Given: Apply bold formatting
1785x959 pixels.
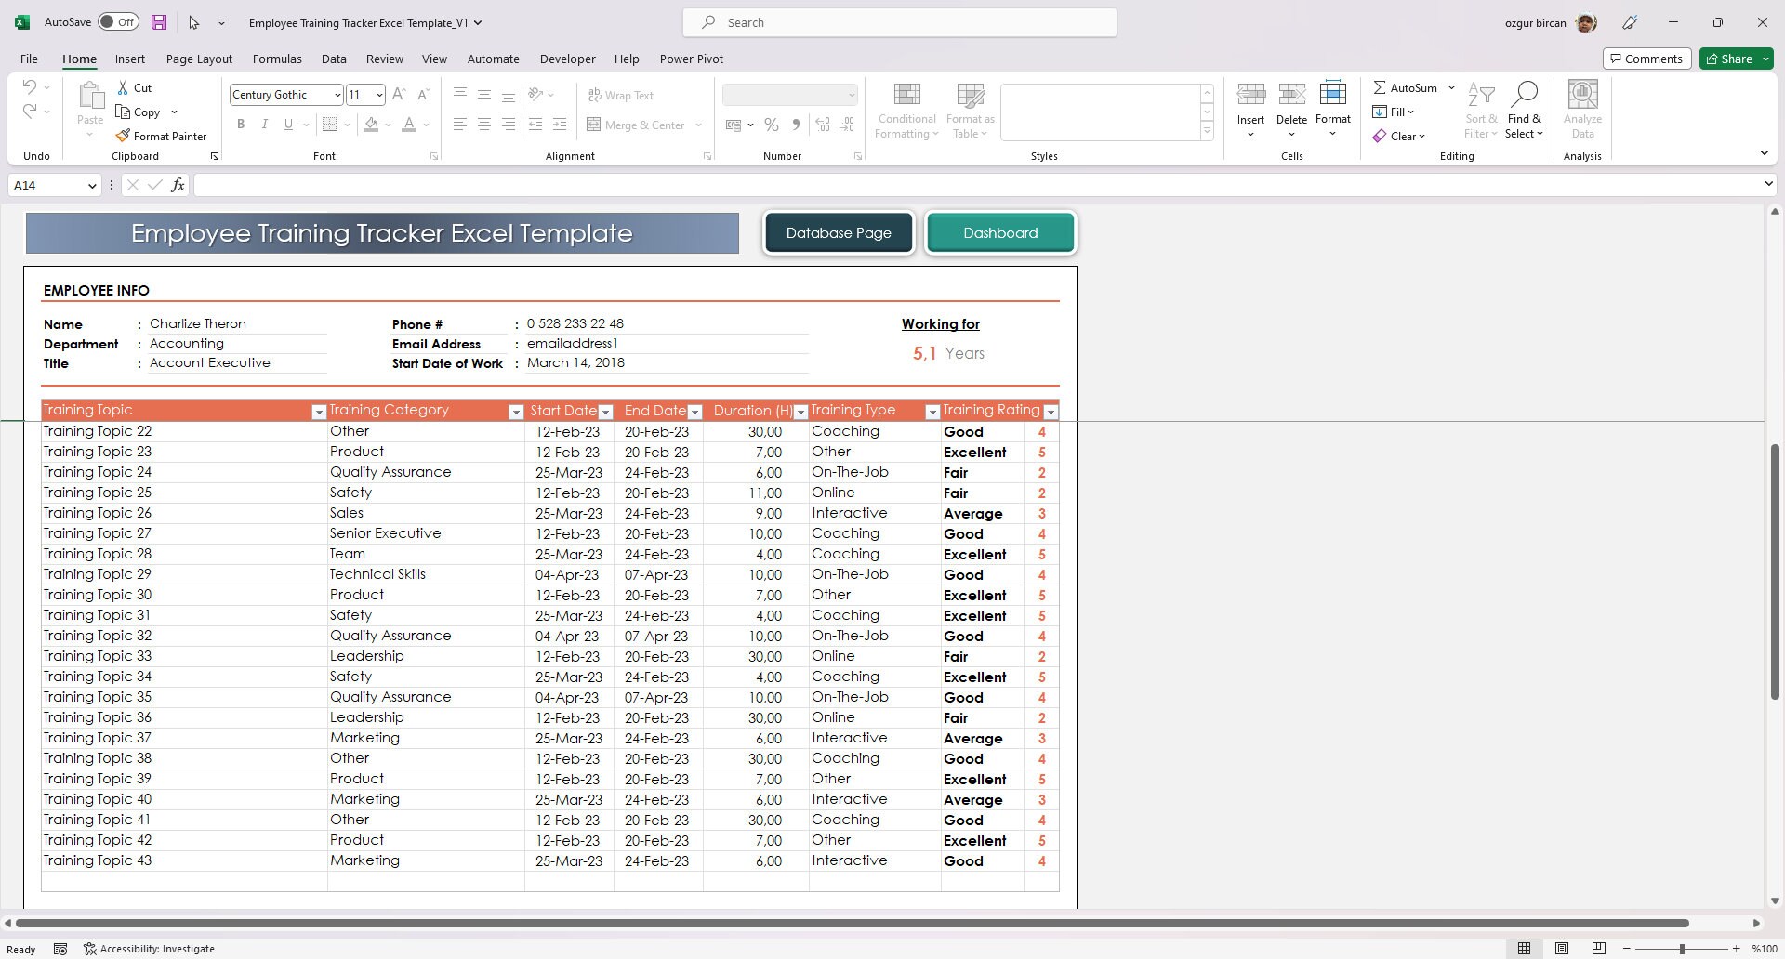Looking at the screenshot, I should pos(241,124).
